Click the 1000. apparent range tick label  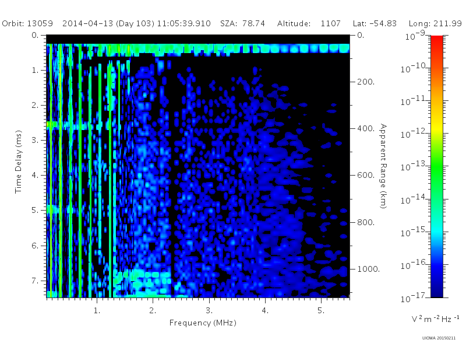[x=368, y=269]
